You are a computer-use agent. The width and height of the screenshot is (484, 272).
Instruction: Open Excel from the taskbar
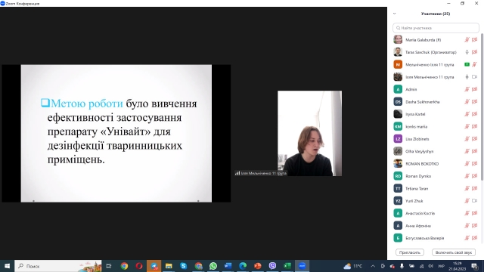point(287,266)
